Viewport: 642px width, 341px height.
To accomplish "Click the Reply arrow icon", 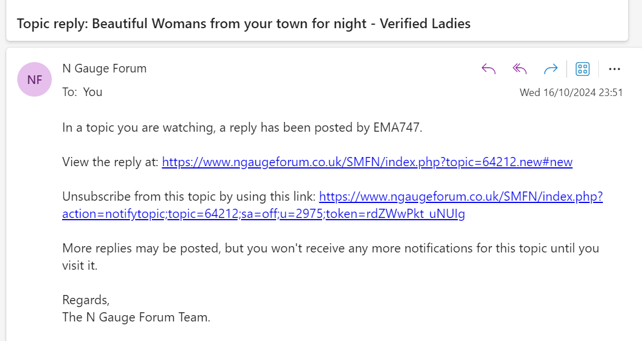I will (488, 69).
